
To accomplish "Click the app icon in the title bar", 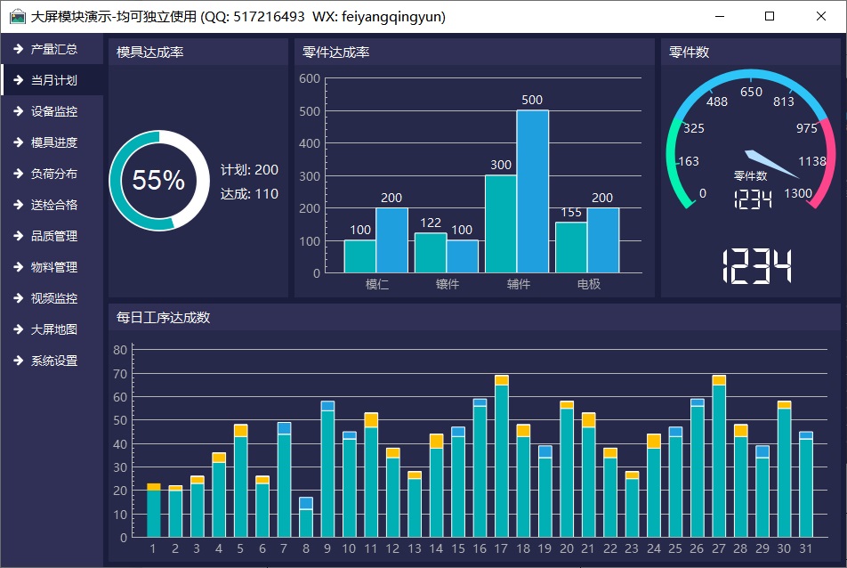I will [x=17, y=16].
